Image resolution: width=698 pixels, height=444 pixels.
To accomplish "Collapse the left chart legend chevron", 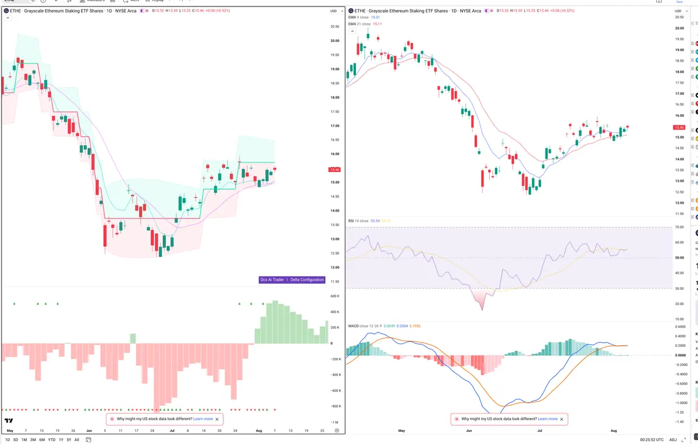I will pos(8,18).
